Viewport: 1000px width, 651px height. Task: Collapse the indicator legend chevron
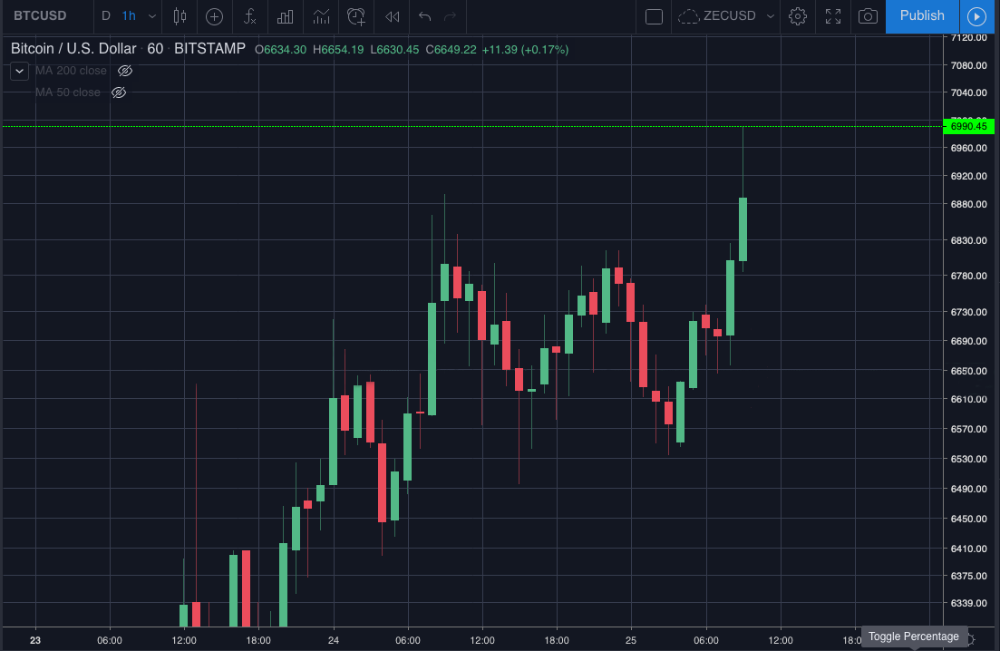(x=19, y=71)
